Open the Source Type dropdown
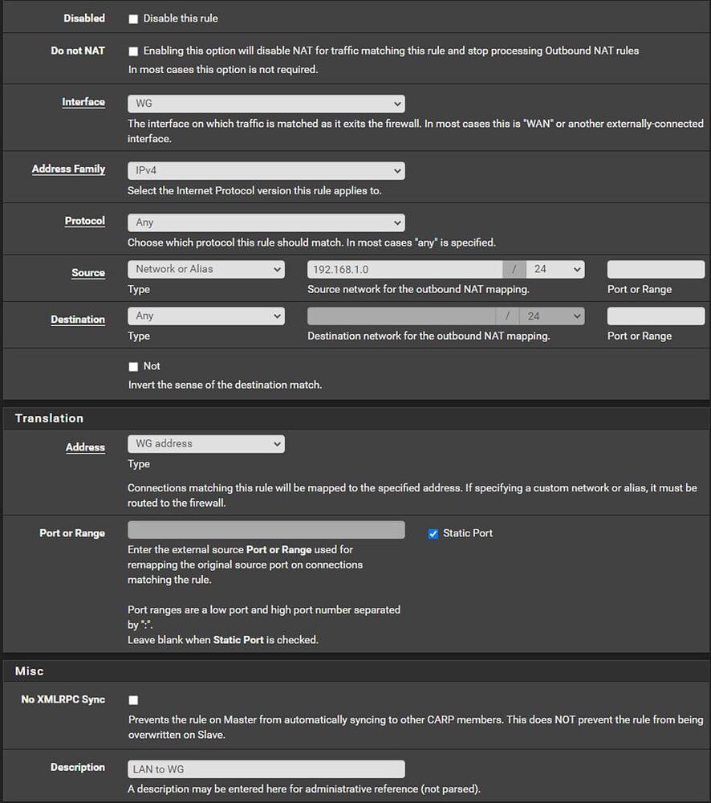This screenshot has height=803, width=711. point(205,269)
